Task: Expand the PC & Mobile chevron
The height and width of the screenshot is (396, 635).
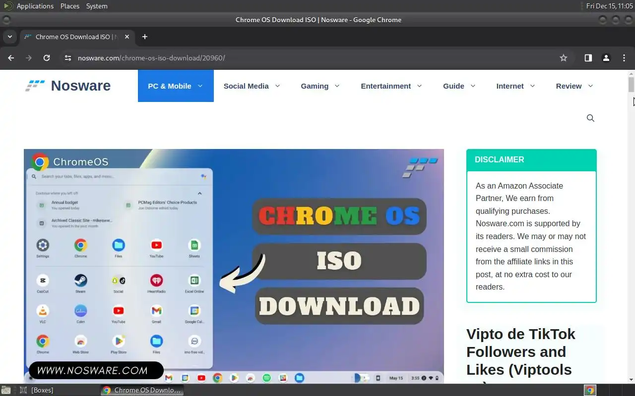Action: pos(200,86)
